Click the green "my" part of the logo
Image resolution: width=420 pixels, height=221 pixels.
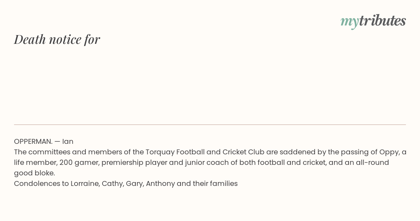(x=350, y=22)
